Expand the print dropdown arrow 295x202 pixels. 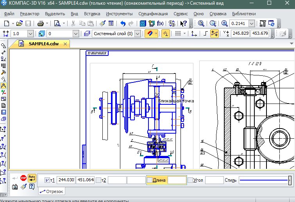[47, 23]
